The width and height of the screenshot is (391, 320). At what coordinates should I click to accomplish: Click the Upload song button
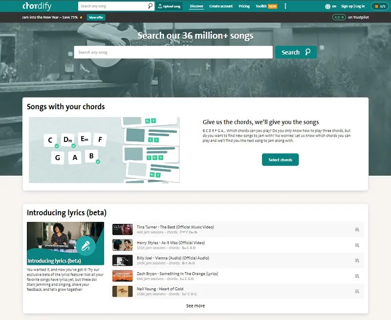click(169, 6)
